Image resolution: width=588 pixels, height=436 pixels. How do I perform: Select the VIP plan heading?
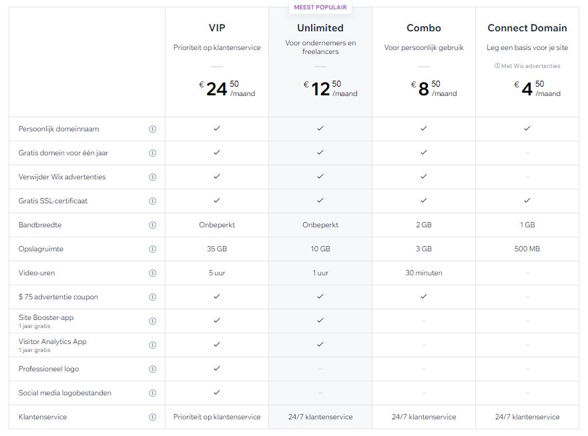(217, 28)
